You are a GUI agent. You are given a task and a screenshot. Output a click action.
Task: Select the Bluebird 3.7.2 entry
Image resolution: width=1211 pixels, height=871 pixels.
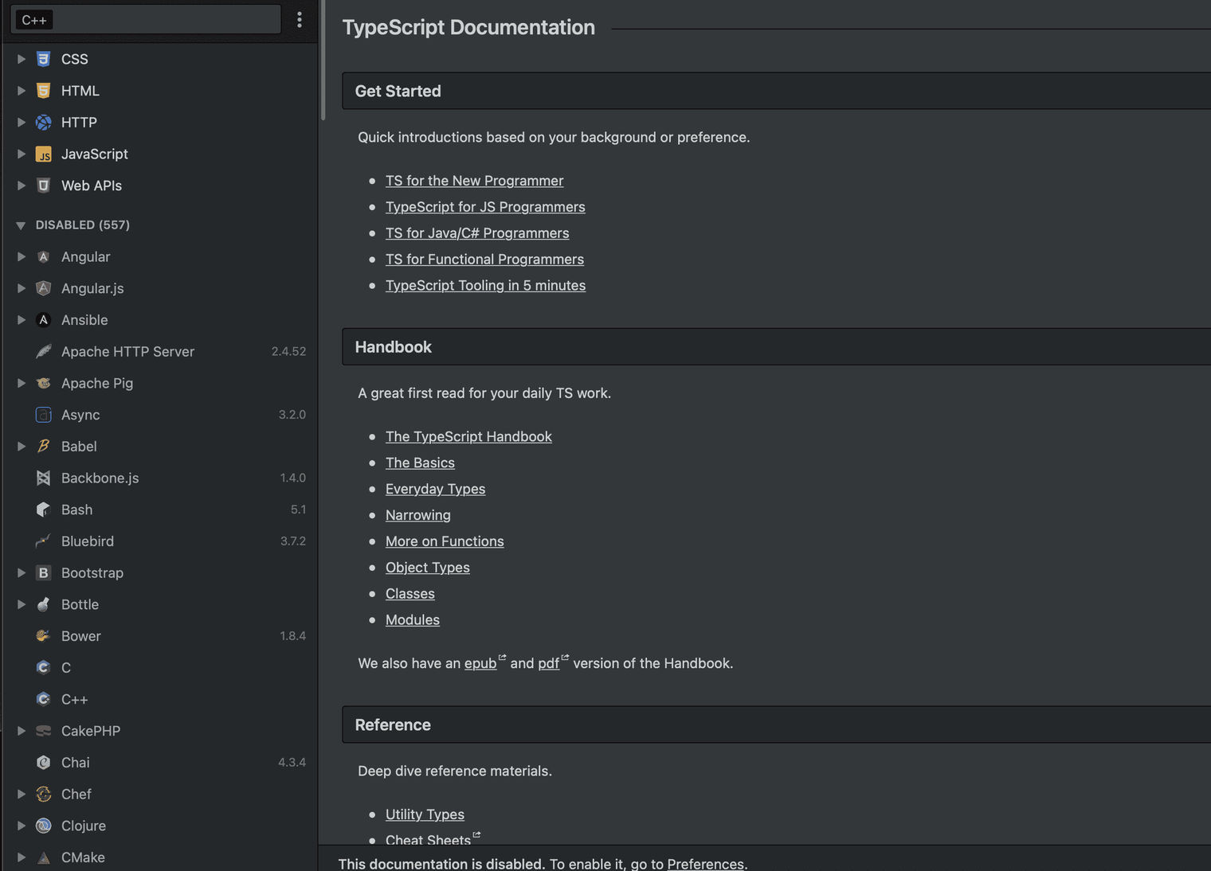coord(159,541)
